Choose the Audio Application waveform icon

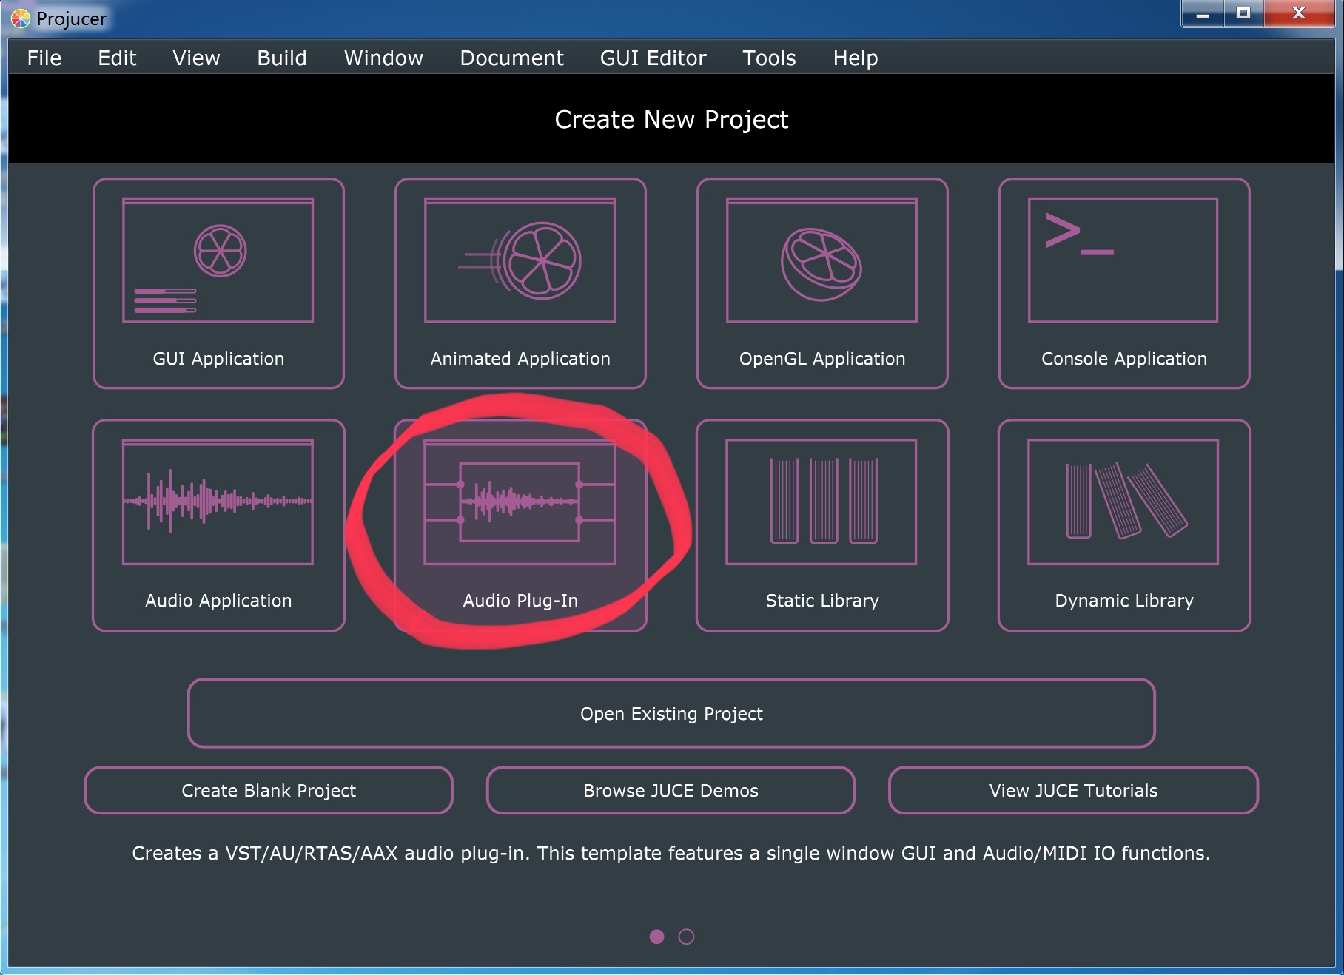pyautogui.click(x=218, y=502)
